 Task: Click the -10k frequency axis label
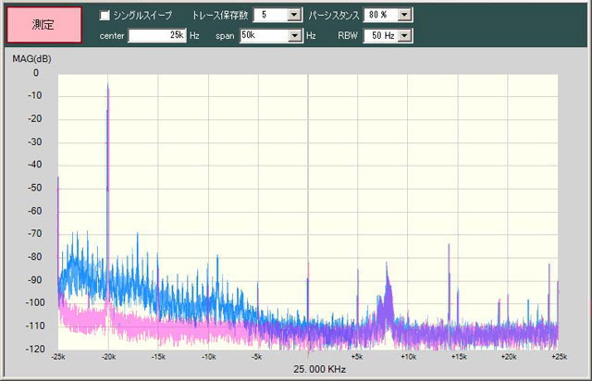point(209,356)
